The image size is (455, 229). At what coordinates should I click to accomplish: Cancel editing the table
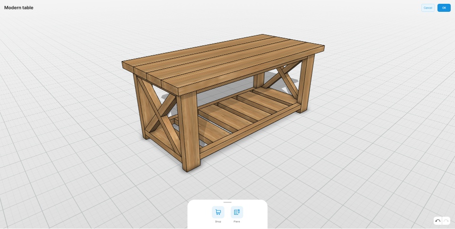[428, 8]
